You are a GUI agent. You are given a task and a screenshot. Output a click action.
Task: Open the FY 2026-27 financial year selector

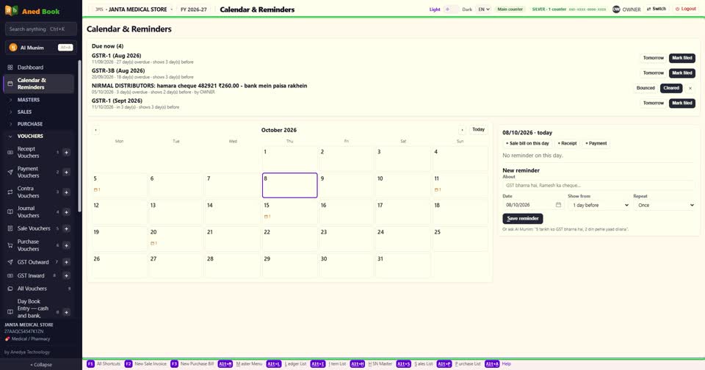[x=193, y=9]
